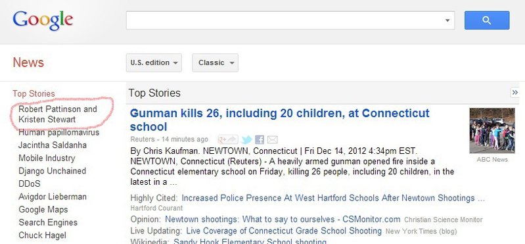Share the article using the Google+ icon
This screenshot has width=525, height=244.
tap(228, 139)
